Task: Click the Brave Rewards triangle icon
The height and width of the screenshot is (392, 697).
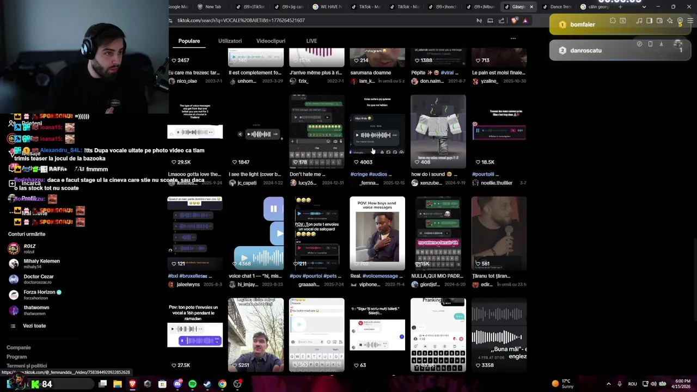Action: 525,21
